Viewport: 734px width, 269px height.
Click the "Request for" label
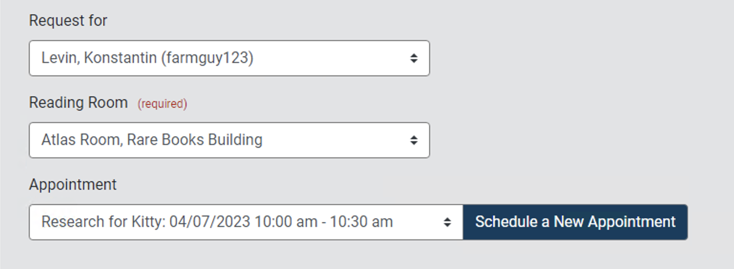[x=68, y=21]
